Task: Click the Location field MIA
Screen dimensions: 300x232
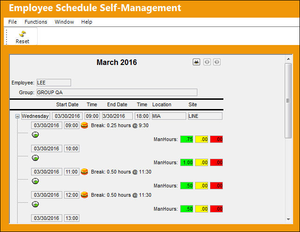Action: 169,116
